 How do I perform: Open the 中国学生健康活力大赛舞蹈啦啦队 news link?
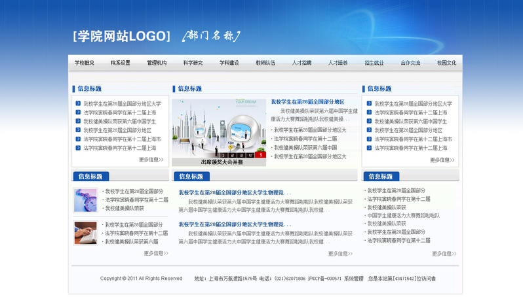click(x=403, y=215)
